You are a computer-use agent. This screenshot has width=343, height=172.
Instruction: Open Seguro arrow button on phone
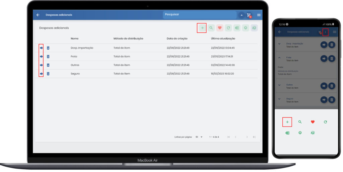324,100
